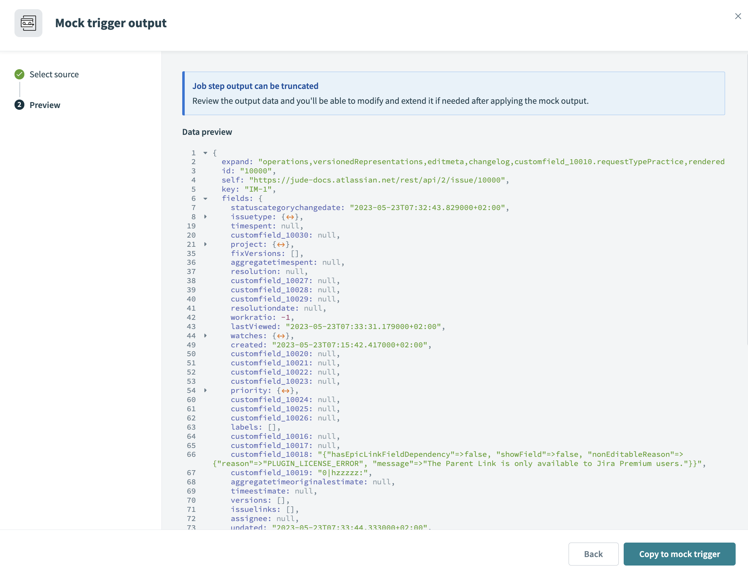This screenshot has width=748, height=574.
Task: Click the versions empty array line
Action: pyautogui.click(x=260, y=500)
